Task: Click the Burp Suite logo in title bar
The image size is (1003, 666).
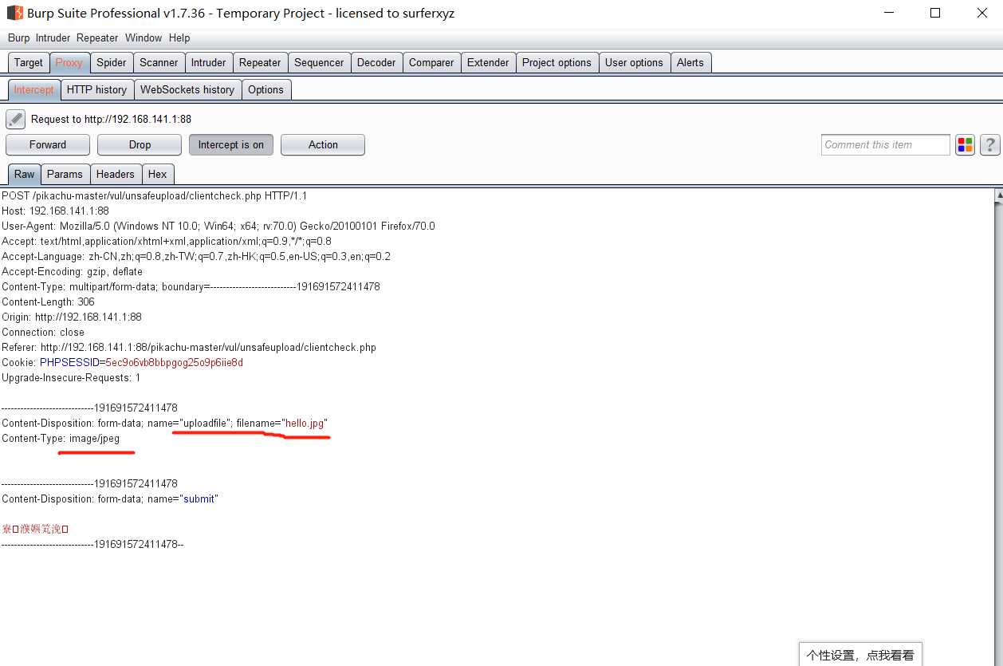Action: click(14, 13)
